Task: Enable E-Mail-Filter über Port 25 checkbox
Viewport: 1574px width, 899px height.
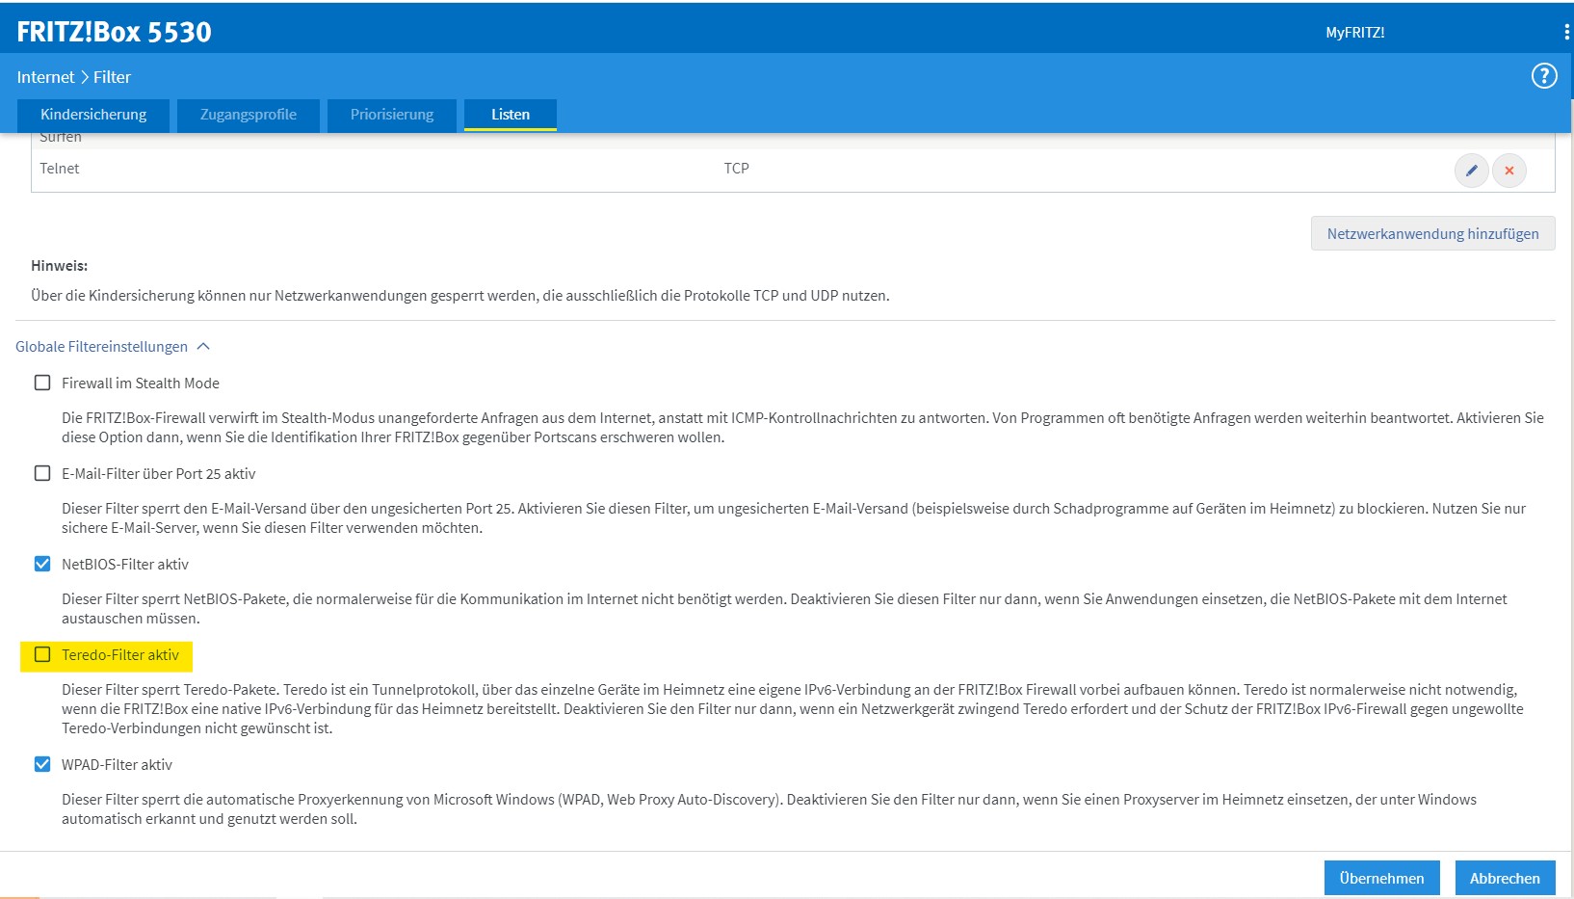Action: coord(42,473)
